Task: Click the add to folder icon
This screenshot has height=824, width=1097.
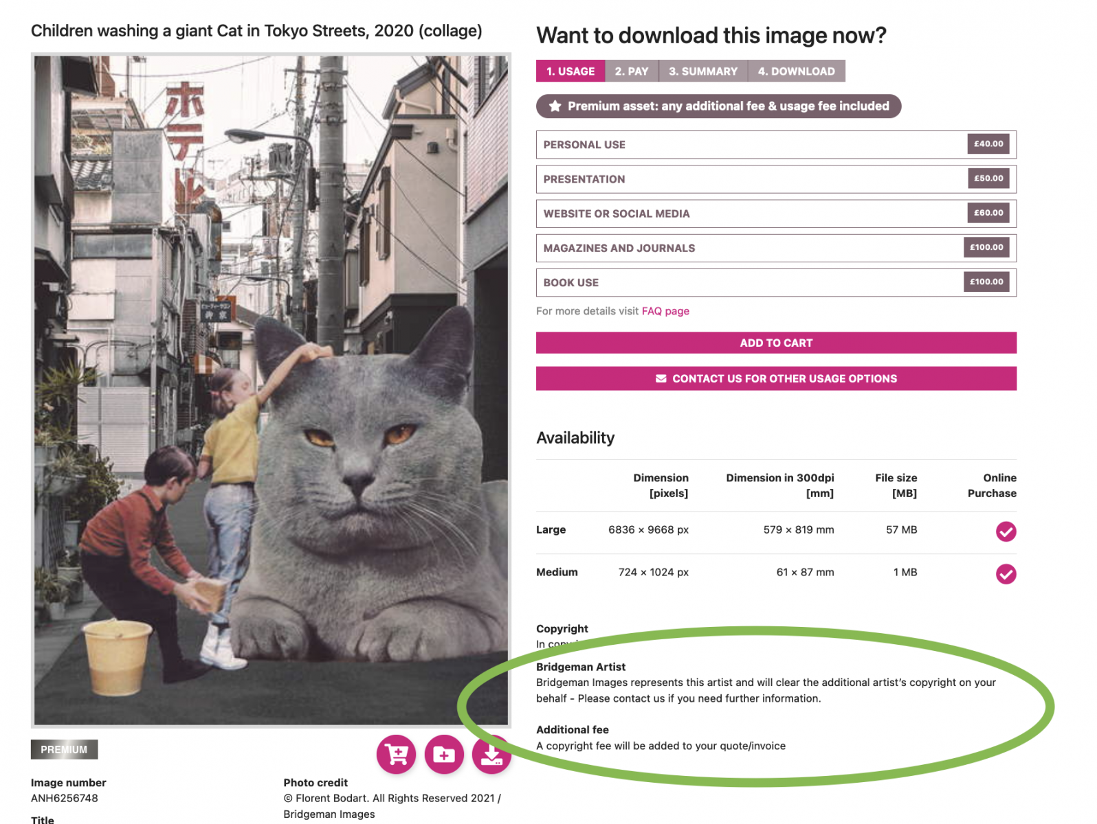Action: point(444,755)
